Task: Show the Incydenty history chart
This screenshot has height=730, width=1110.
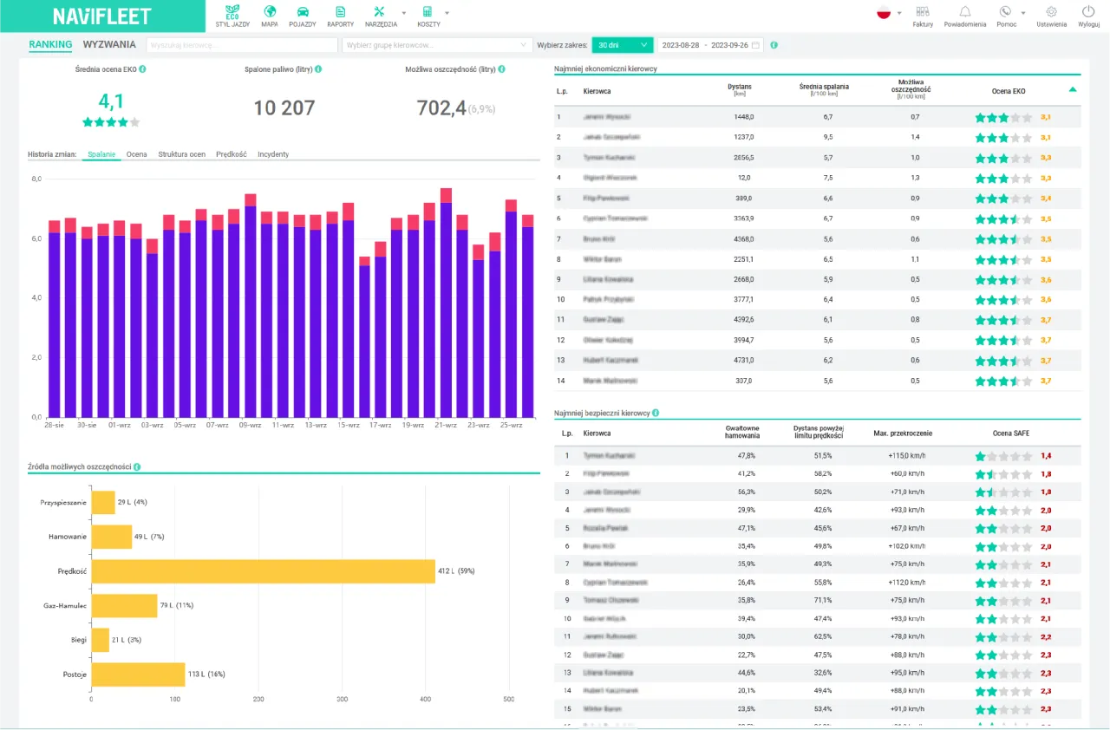Action: point(273,154)
